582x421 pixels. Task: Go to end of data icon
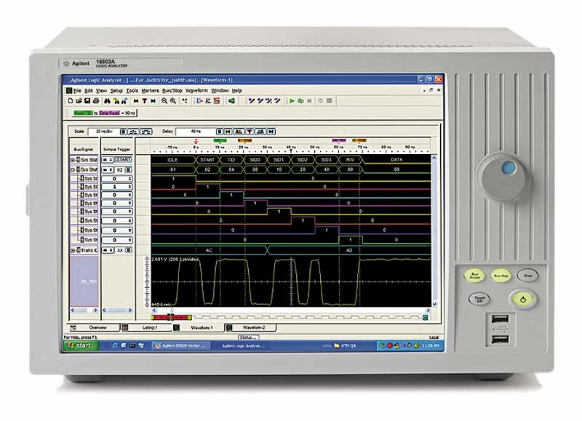click(153, 100)
